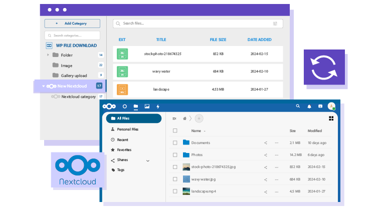Open the Nextcloud dashboard circle icon
Image resolution: width=381 pixels, height=210 pixels.
(x=125, y=106)
